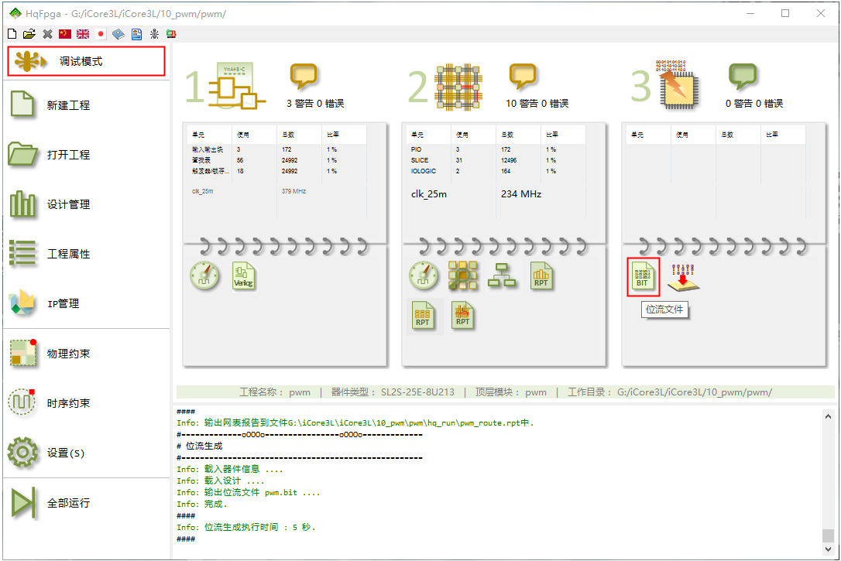Image resolution: width=841 pixels, height=561 pixels.
Task: Switch language with the Chinese flag icon
Action: click(x=65, y=34)
